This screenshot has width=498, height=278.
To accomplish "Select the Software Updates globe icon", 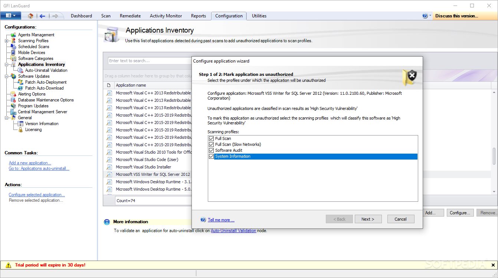I will [x=13, y=76].
